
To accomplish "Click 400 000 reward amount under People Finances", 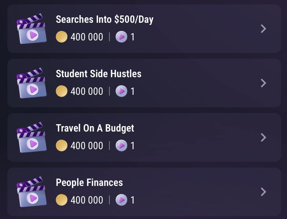I will tap(87, 200).
